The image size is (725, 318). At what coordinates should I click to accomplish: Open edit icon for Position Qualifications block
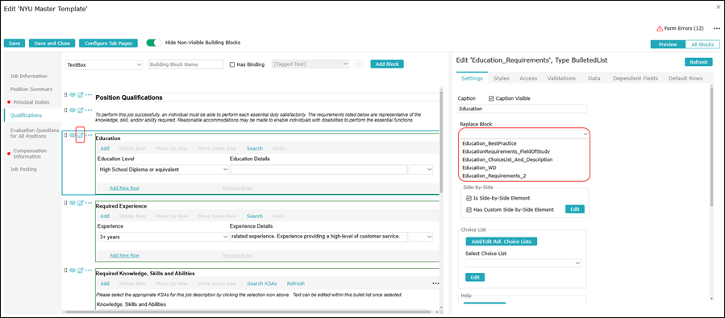pos(80,95)
